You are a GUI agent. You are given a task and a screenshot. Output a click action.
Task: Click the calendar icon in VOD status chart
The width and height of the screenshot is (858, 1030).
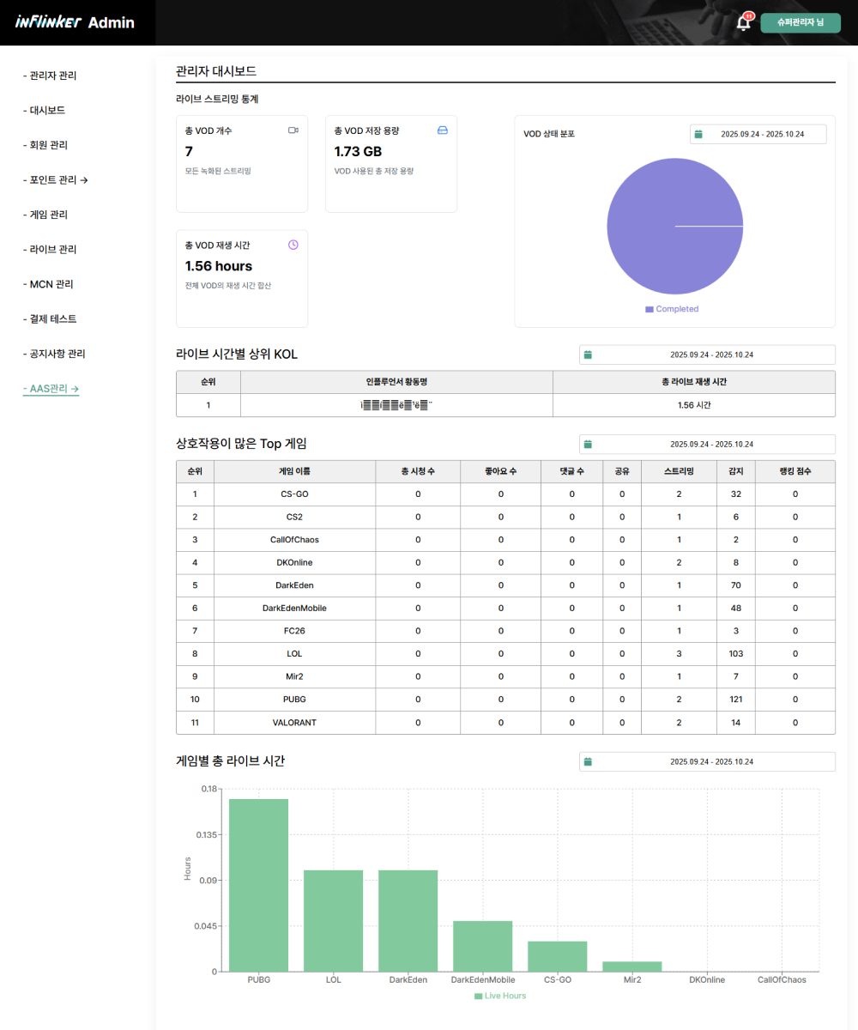pyautogui.click(x=698, y=134)
